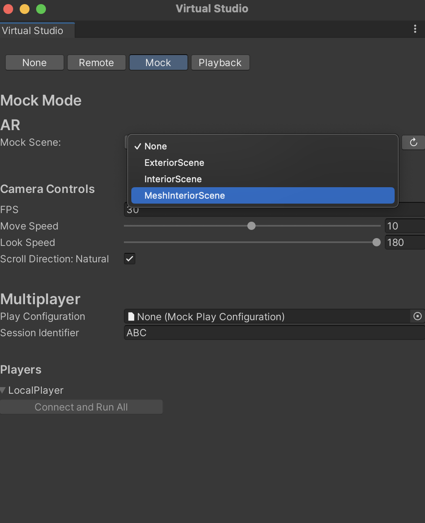Screen dimensions: 425x523
Task: Click the document icon in Play Configuration field
Action: pos(131,317)
